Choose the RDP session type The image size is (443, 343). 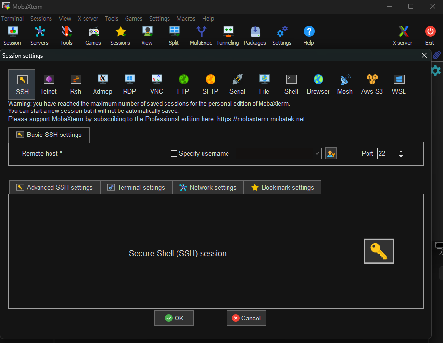[x=129, y=84]
